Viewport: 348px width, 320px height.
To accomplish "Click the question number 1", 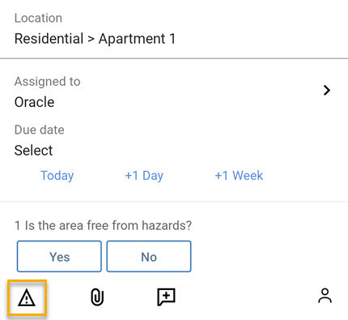I will point(18,225).
